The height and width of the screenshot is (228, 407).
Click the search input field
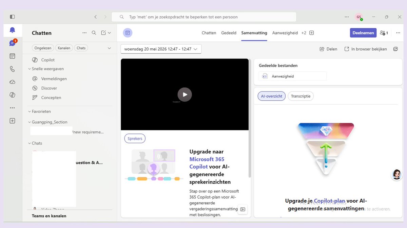204,17
